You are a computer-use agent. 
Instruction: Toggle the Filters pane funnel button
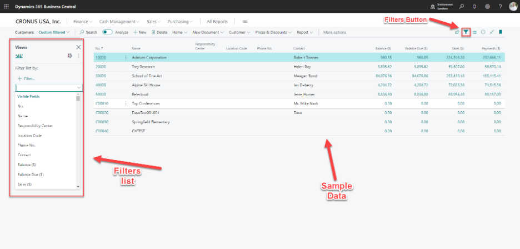coord(466,32)
